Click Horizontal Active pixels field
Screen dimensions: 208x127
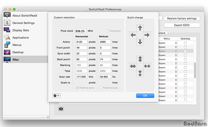[81, 42]
